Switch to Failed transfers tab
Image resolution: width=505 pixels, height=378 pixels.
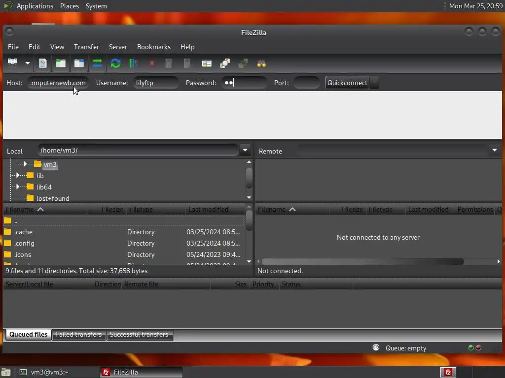[78, 335]
